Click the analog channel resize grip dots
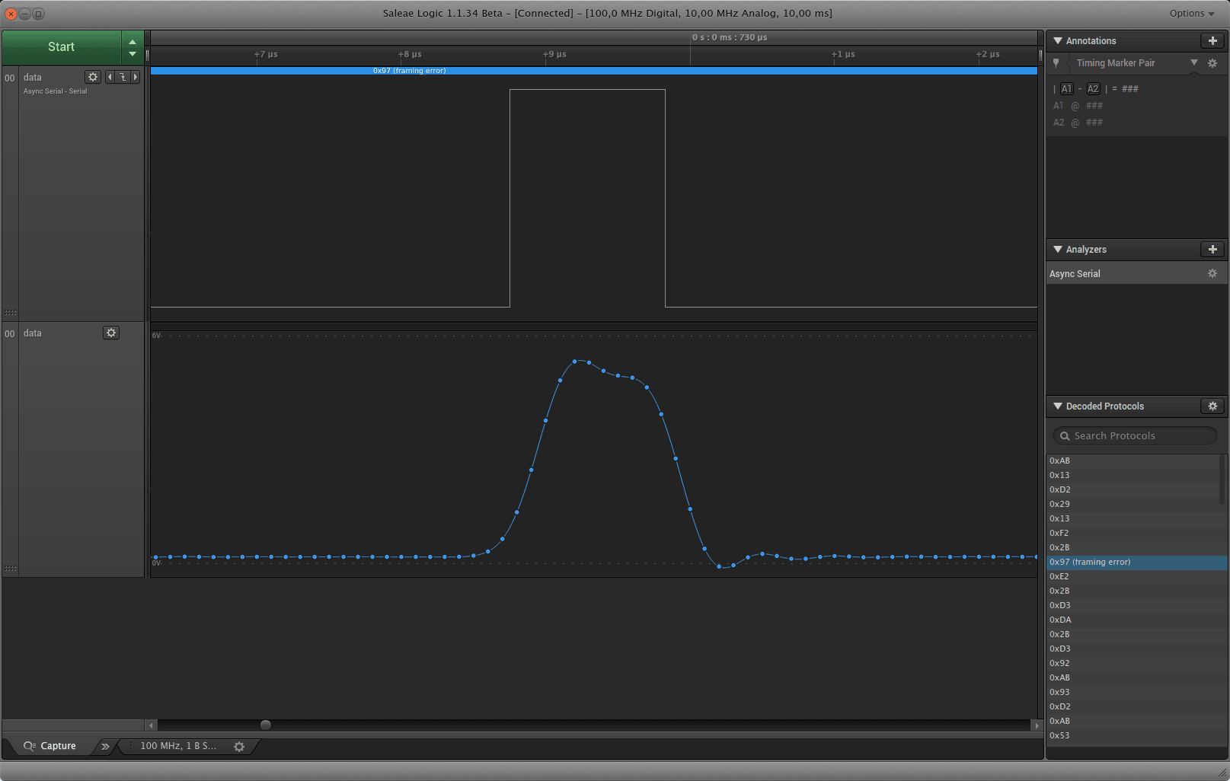Screen dimensions: 1230x781 10,568
